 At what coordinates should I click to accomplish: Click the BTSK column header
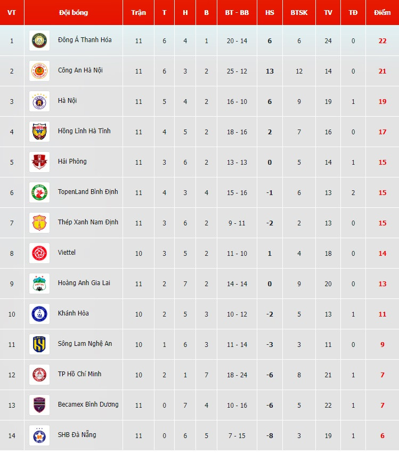pos(299,13)
